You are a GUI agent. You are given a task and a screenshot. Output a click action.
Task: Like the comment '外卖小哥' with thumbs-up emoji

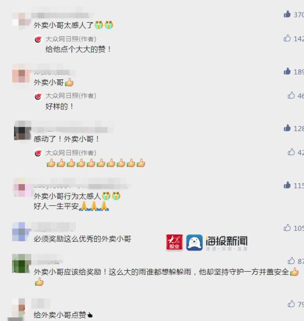click(x=287, y=71)
